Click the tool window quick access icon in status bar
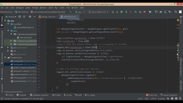 click(x=2, y=98)
